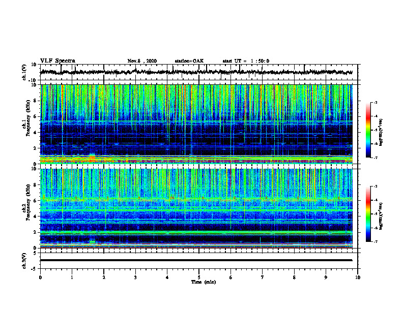Click the ch.2 "Frequency (kHz)" axis label
This screenshot has height=311, width=403.
pyautogui.click(x=27, y=202)
